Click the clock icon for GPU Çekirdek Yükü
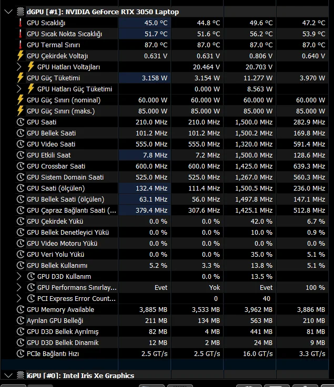This screenshot has width=334, height=387. point(21,221)
